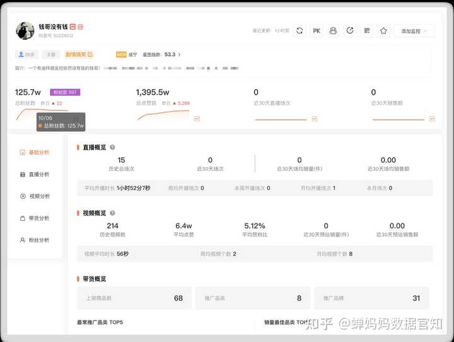Click the purple 粉丝团 597 badge
The image size is (454, 342).
[x=65, y=92]
